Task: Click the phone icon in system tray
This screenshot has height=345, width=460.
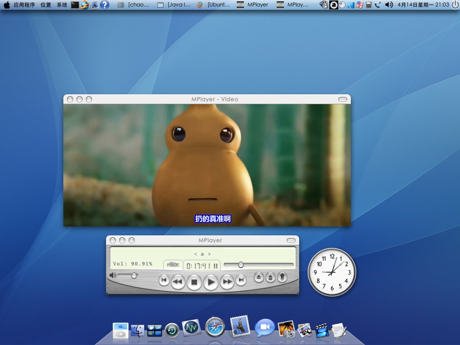Action: 378,4
